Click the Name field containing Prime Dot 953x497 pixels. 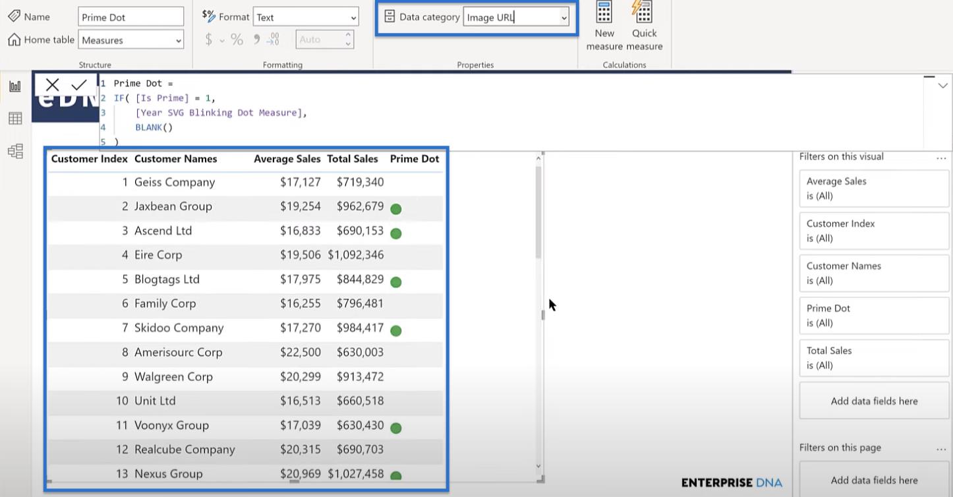[x=130, y=17]
